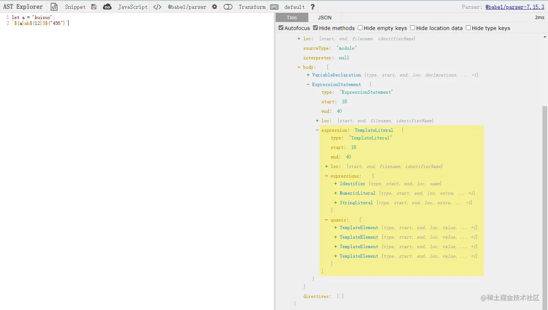Expand the last TemplateElement node

point(335,256)
